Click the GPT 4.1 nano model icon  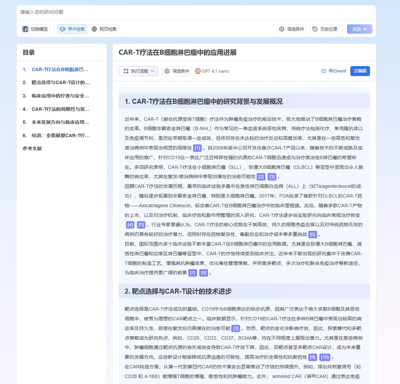click(198, 71)
